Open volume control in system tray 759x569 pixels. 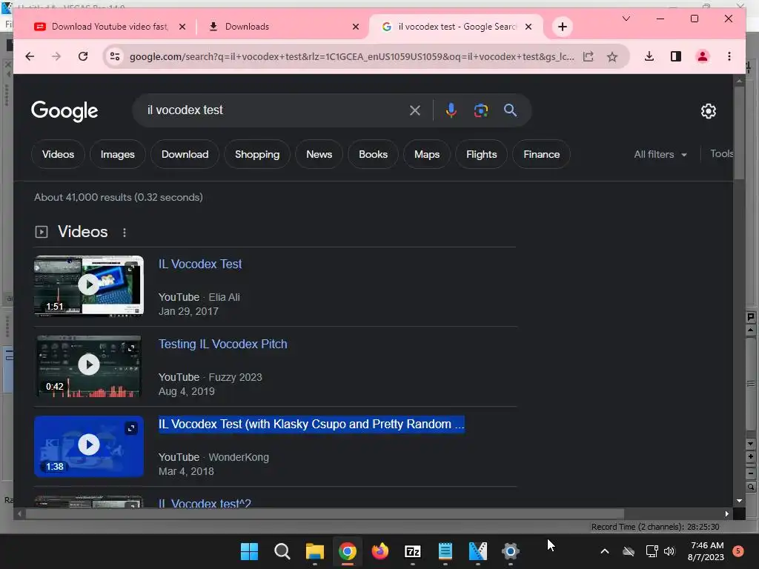[669, 551]
